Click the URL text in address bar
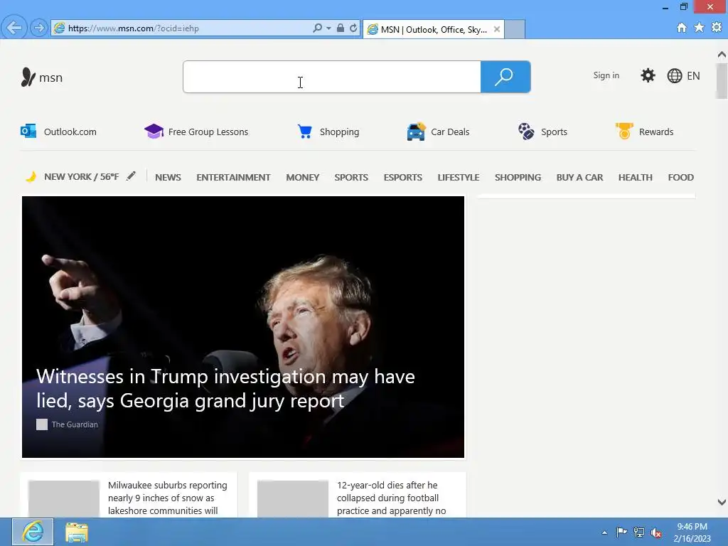Screen dimensions: 728x546 tap(134, 28)
